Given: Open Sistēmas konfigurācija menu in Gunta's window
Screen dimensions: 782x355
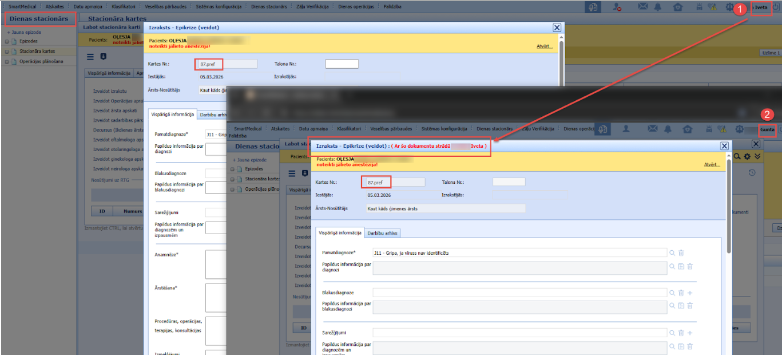Looking at the screenshot, I should (x=444, y=128).
